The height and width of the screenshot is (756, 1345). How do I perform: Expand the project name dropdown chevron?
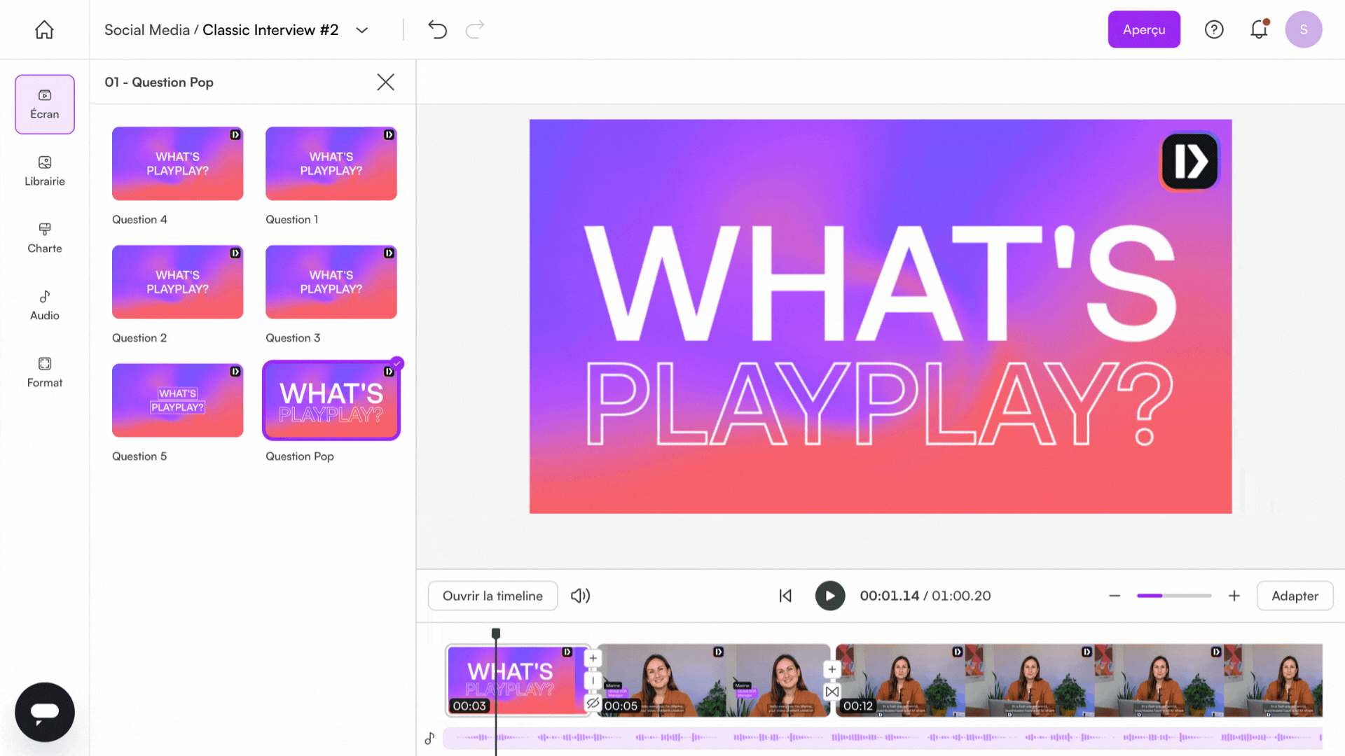click(361, 30)
